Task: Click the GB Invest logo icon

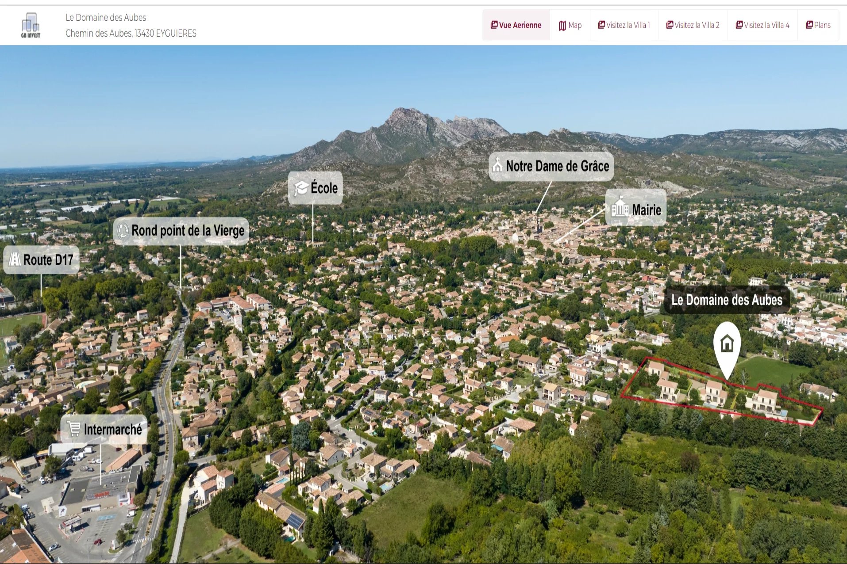Action: click(31, 25)
